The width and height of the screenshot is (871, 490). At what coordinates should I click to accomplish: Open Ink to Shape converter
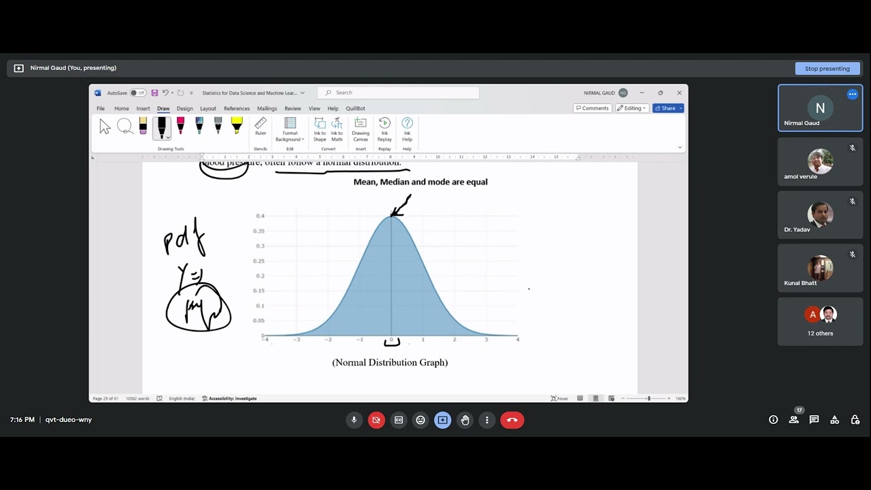pos(320,129)
